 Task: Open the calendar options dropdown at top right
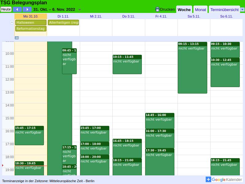click(x=242, y=10)
